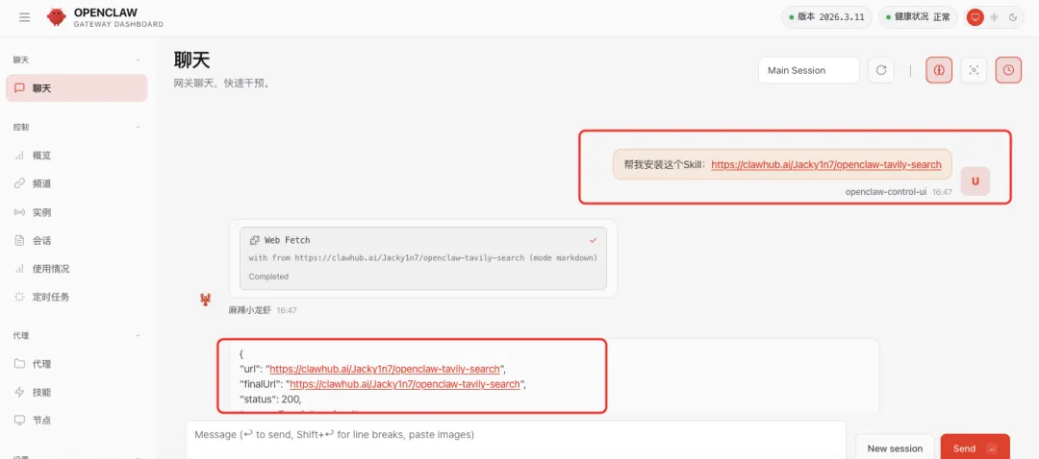Click the 版本 2026.3.11 badge
This screenshot has width=1039, height=459.
pos(826,17)
